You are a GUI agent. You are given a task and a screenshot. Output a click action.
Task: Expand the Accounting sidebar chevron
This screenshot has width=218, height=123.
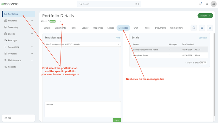pos(32,47)
